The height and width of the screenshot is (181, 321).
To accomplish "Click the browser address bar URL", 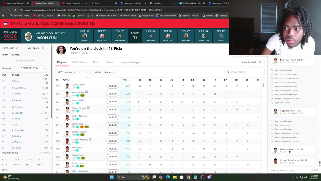I will pos(93,10).
